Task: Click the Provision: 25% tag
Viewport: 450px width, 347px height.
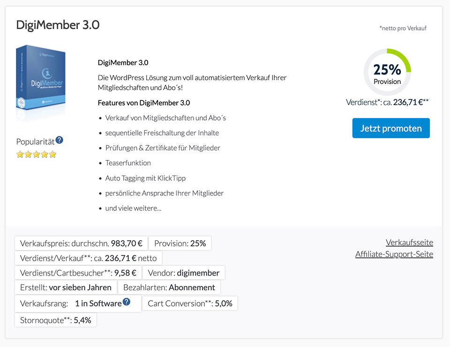Action: 180,243
